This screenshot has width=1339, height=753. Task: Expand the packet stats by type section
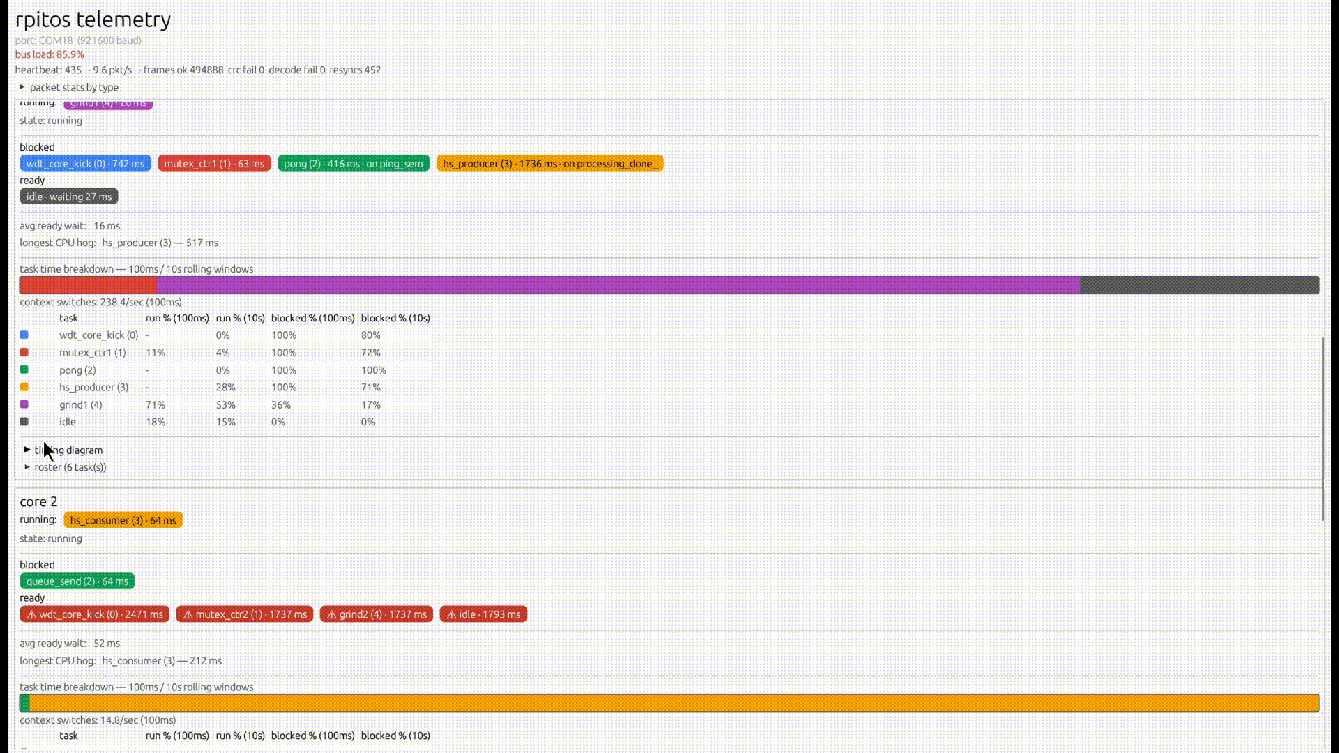pyautogui.click(x=68, y=87)
